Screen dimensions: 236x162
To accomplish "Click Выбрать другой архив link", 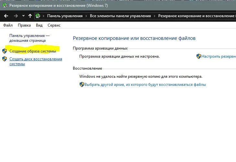I will [x=145, y=85].
